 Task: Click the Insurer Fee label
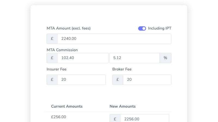[57, 69]
